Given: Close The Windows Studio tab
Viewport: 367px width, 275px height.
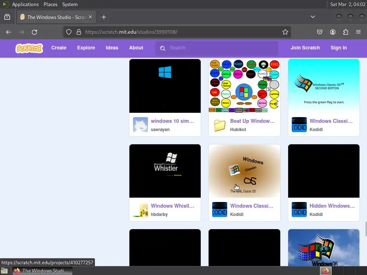Looking at the screenshot, I should pyautogui.click(x=90, y=17).
